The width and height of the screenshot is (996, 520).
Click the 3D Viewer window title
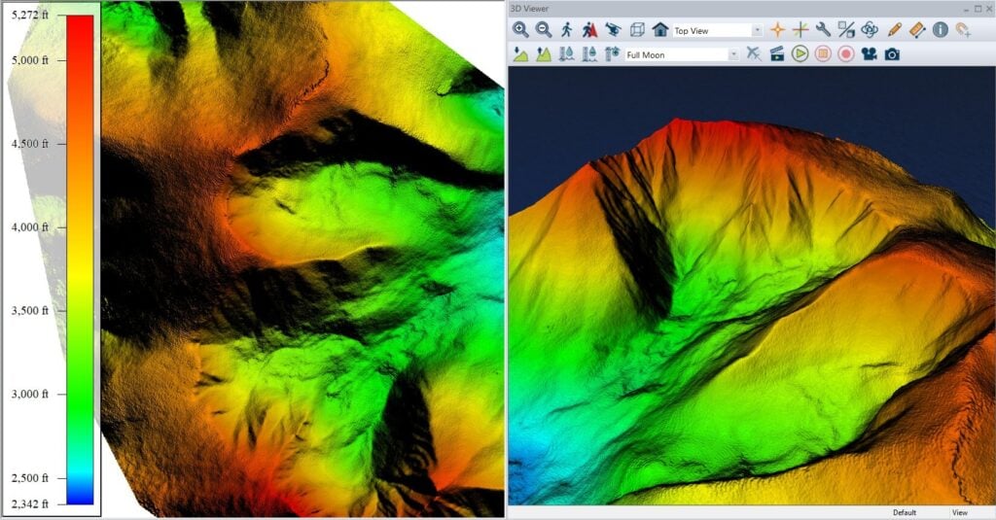click(x=529, y=8)
